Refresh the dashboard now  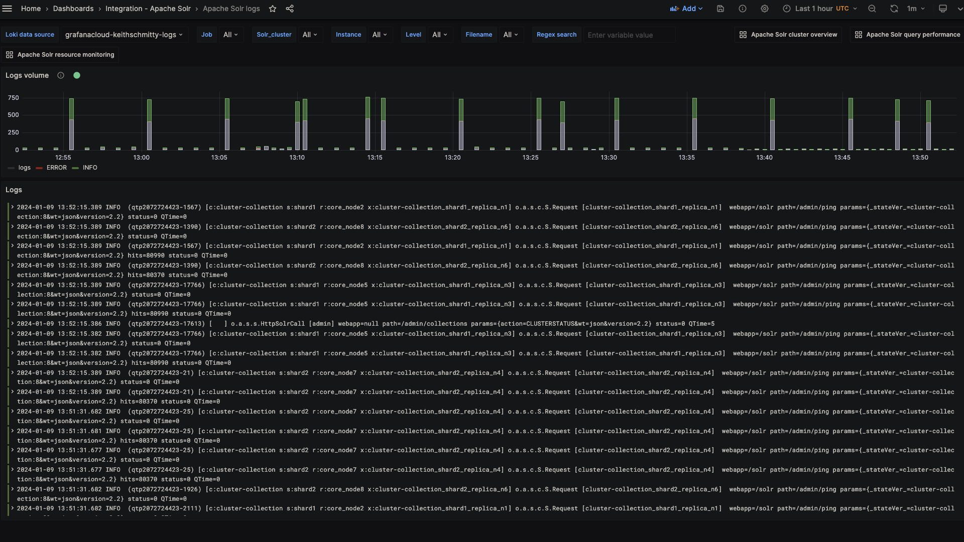point(894,9)
